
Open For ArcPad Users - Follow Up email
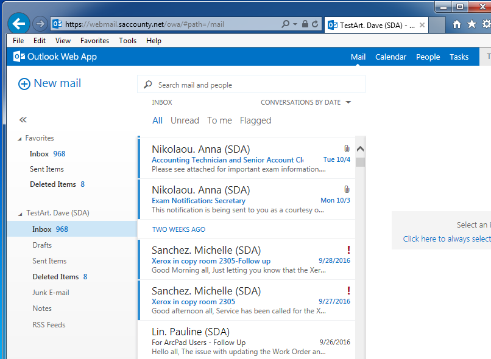[x=247, y=341]
